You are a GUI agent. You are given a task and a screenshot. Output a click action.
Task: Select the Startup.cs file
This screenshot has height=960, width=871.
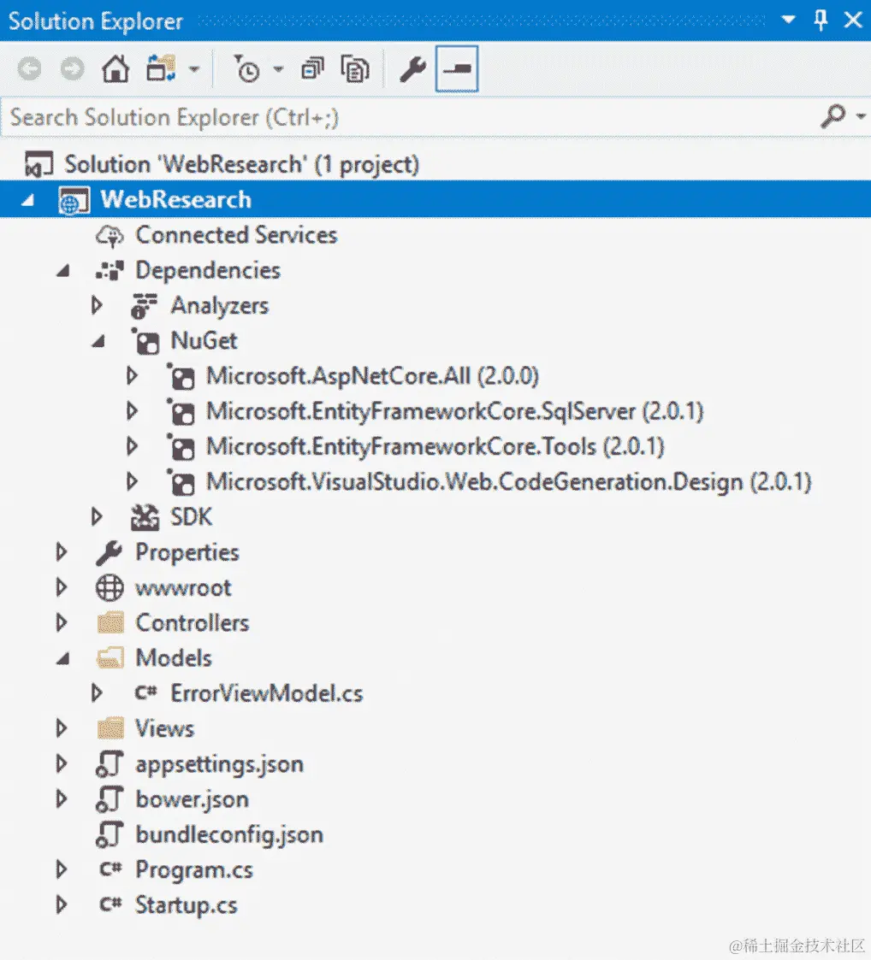click(186, 905)
